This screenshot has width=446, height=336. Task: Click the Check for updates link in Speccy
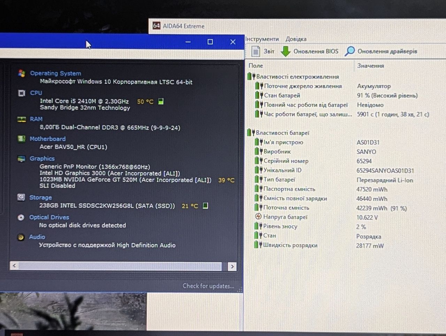(x=208, y=286)
